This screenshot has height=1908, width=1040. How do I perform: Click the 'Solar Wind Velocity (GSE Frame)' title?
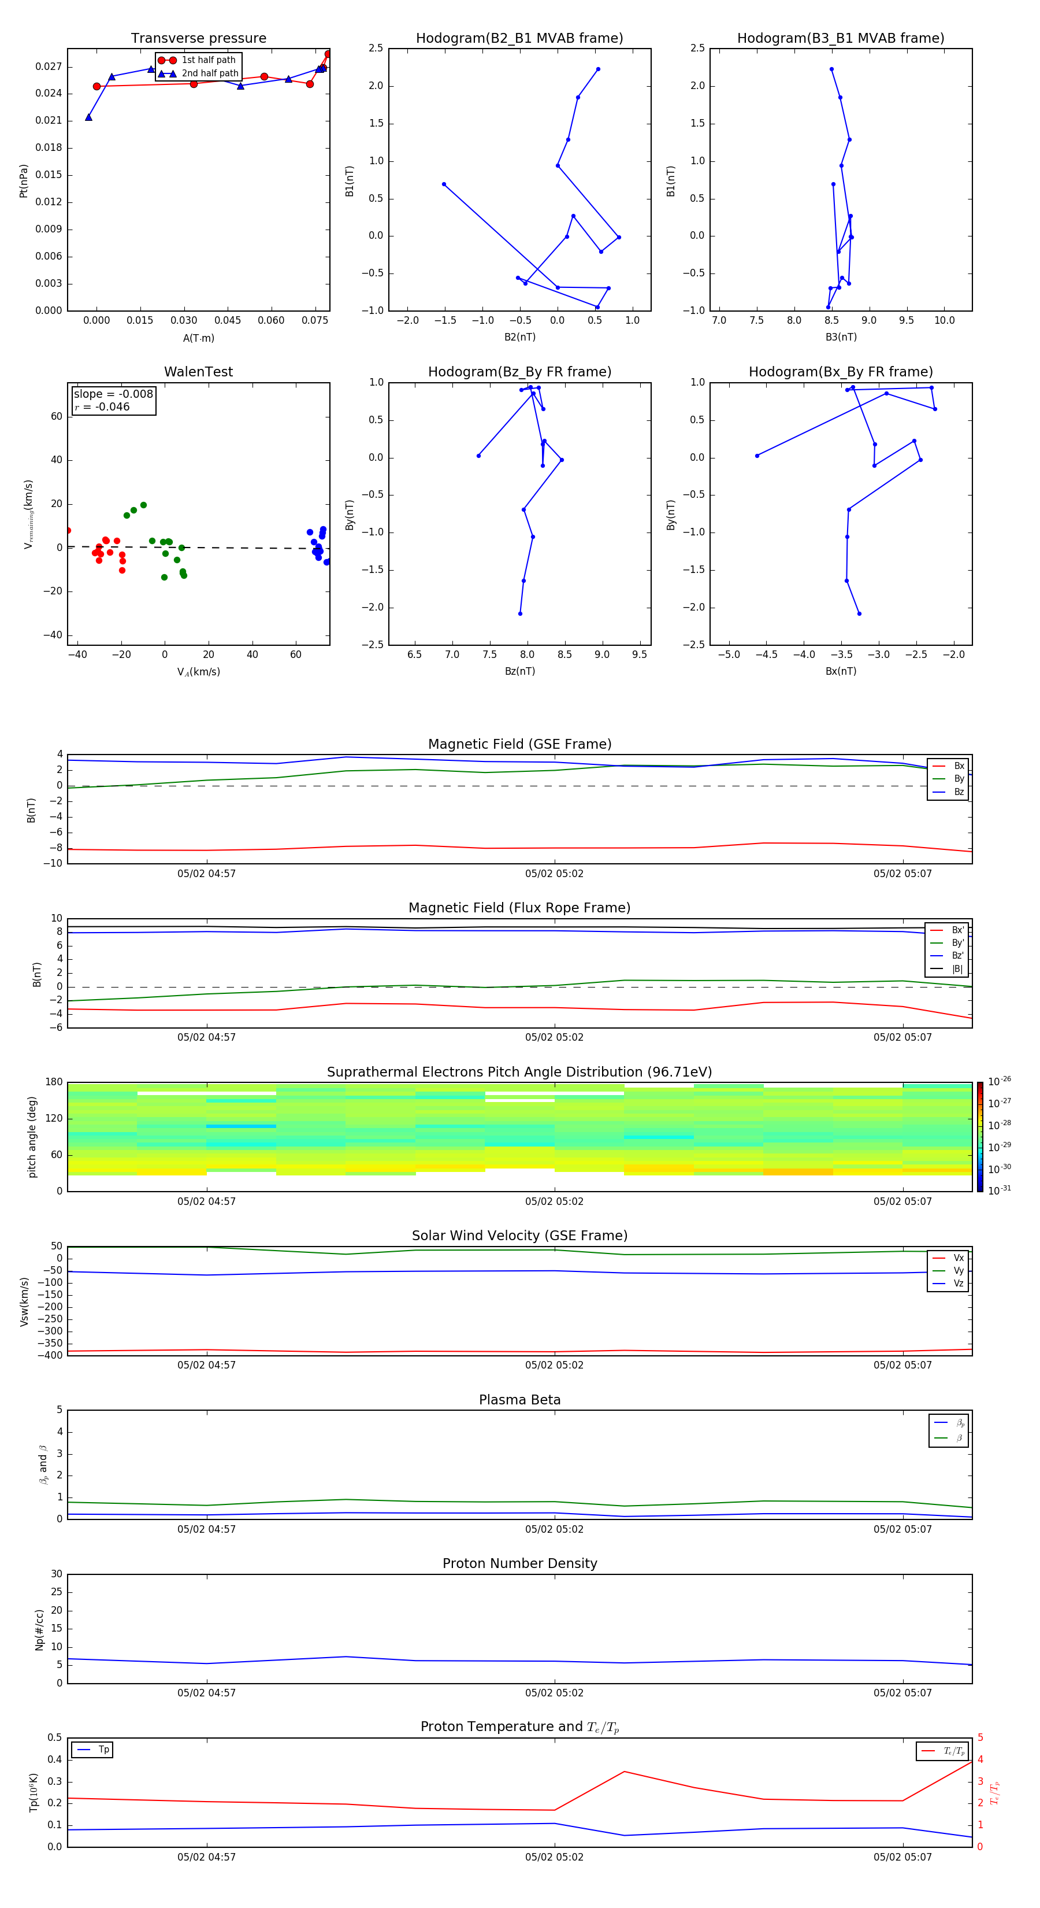519,1236
